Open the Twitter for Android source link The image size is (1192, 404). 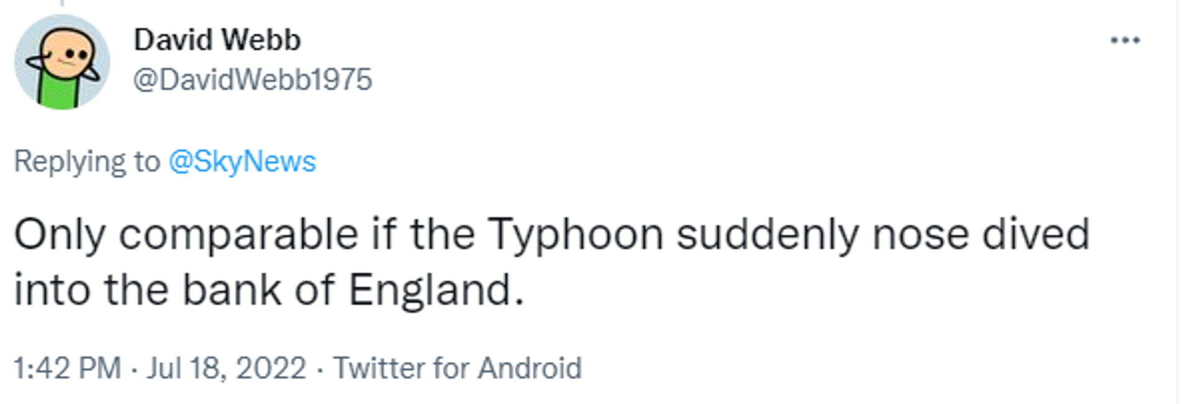coord(458,368)
